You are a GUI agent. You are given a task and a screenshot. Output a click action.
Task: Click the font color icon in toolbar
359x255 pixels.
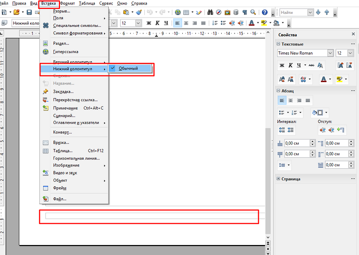pos(251,23)
